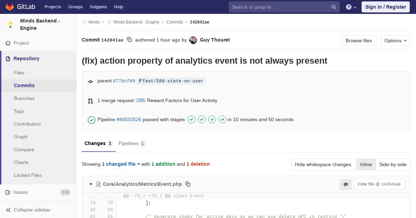416x218 pixels.
Task: Click the Browse files button
Action: [359, 40]
